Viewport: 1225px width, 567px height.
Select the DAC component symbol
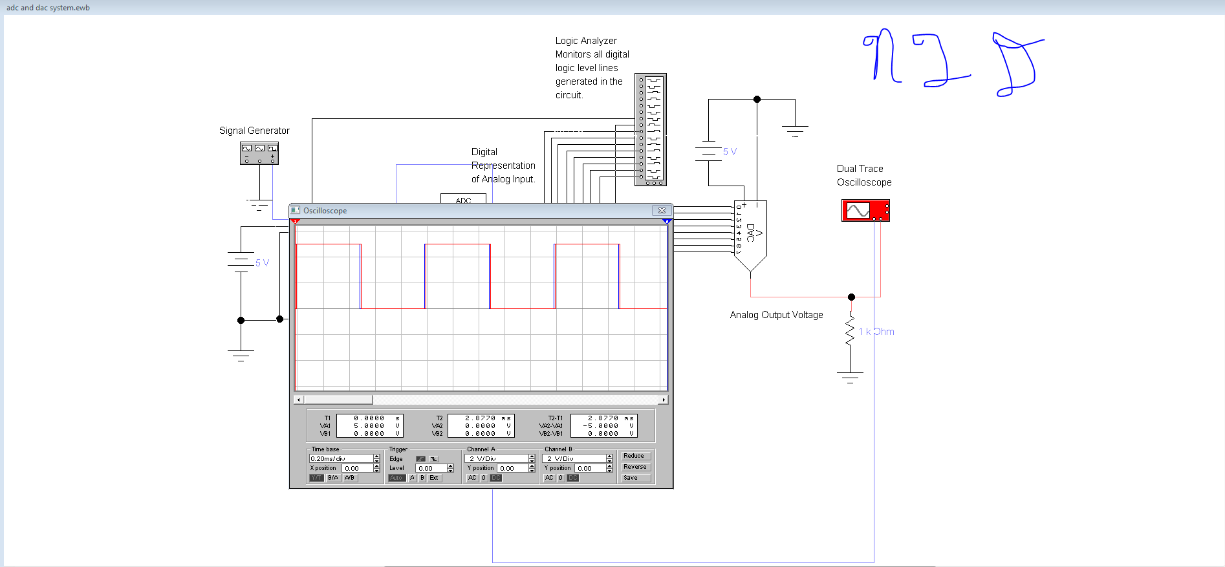750,236
